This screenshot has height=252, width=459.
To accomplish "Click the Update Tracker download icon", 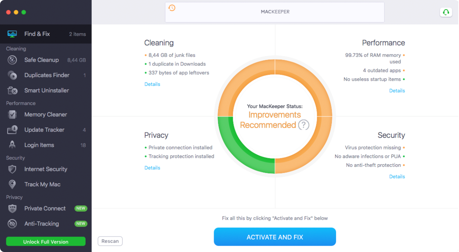I will (12, 130).
